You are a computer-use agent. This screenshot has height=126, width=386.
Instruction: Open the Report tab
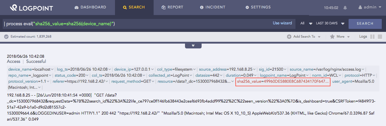[x=172, y=7]
